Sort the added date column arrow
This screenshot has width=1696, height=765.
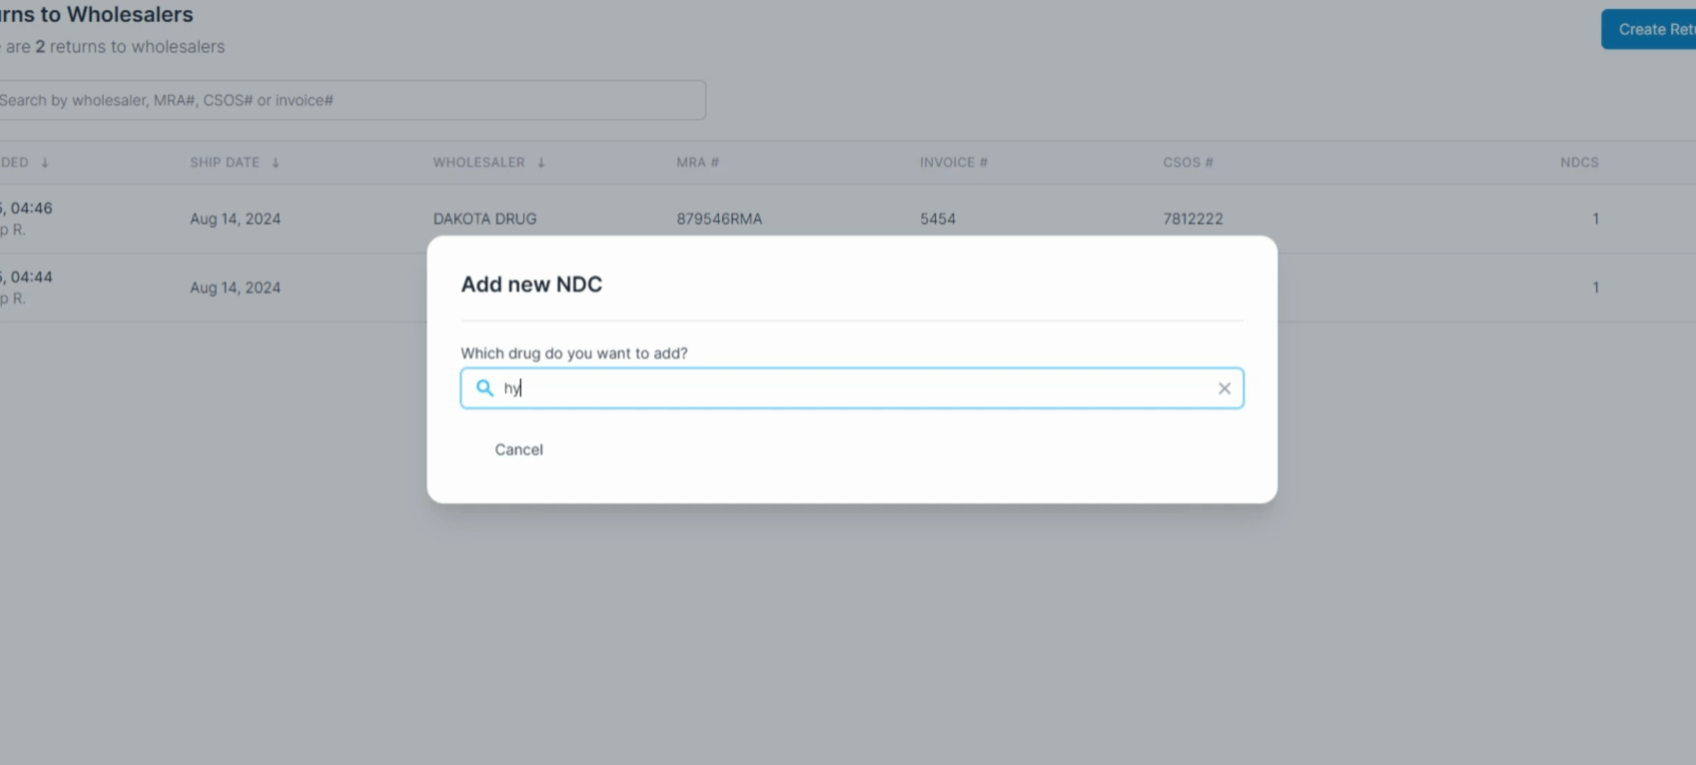(45, 163)
